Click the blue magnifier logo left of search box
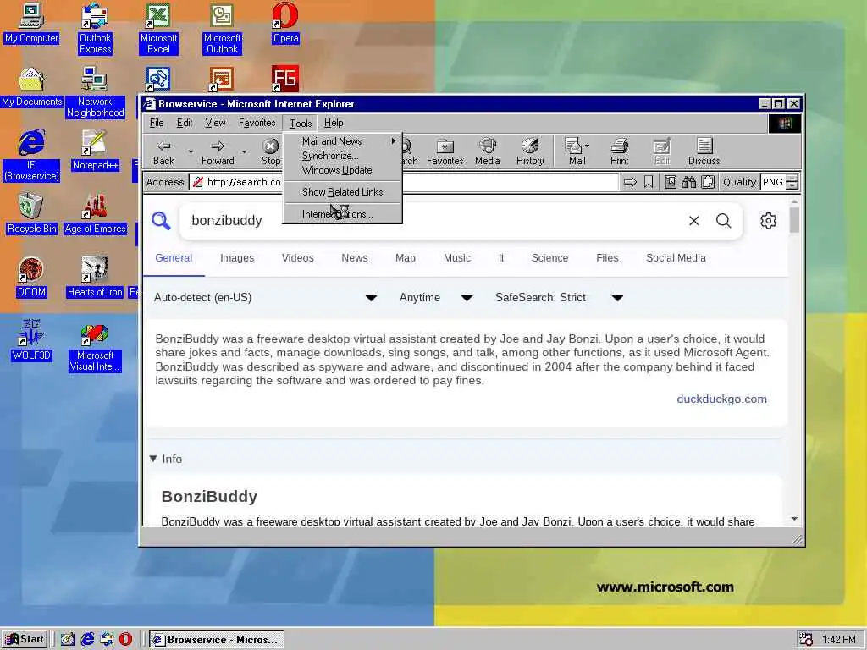The width and height of the screenshot is (867, 650). click(x=161, y=221)
